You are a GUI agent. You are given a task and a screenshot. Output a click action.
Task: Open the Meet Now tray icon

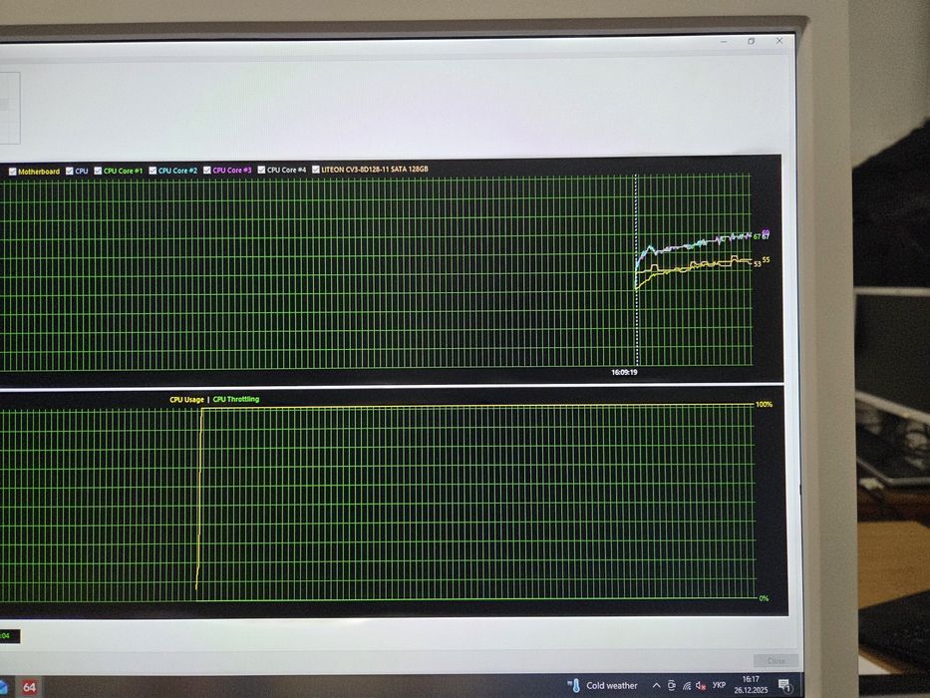672,686
